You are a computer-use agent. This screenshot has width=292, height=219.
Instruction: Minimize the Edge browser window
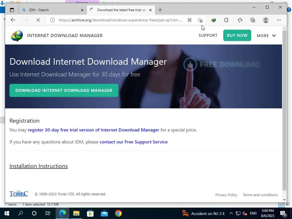pos(254,7)
